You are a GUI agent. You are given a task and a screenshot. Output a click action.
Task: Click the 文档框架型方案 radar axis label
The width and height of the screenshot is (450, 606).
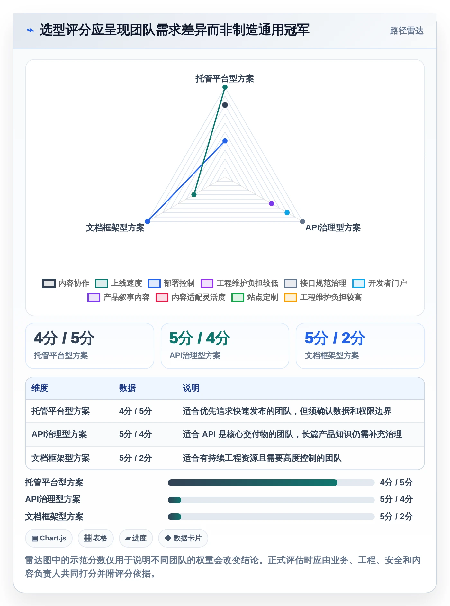point(115,227)
